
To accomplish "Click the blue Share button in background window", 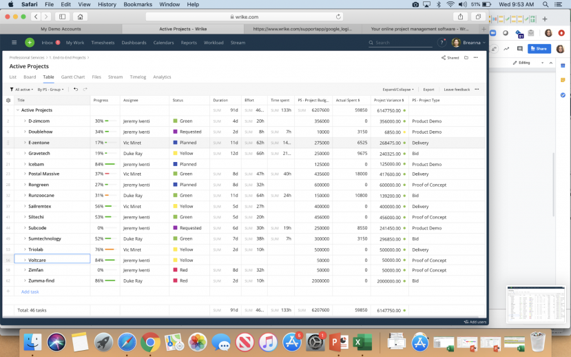I will click(539, 48).
